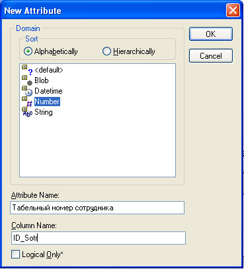Click the <default> domain icon
This screenshot has height=269, width=244.
point(27,69)
